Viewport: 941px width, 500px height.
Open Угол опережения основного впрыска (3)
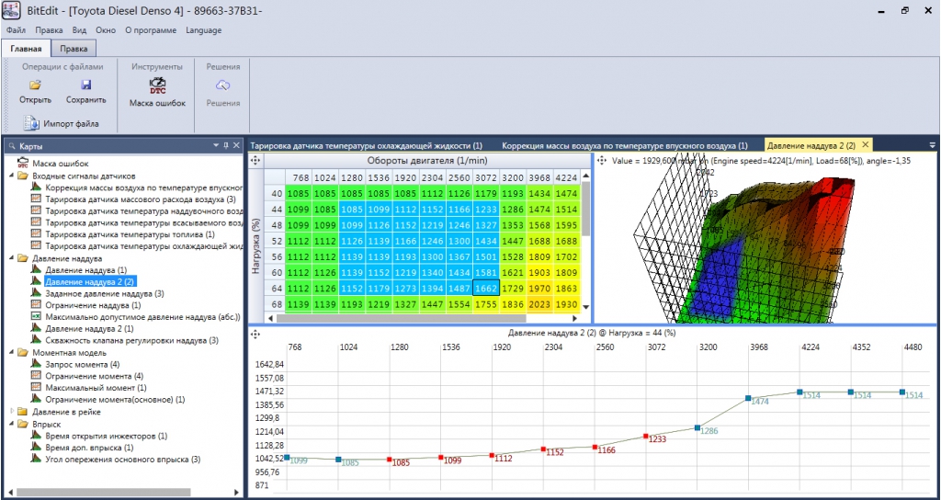pos(123,460)
